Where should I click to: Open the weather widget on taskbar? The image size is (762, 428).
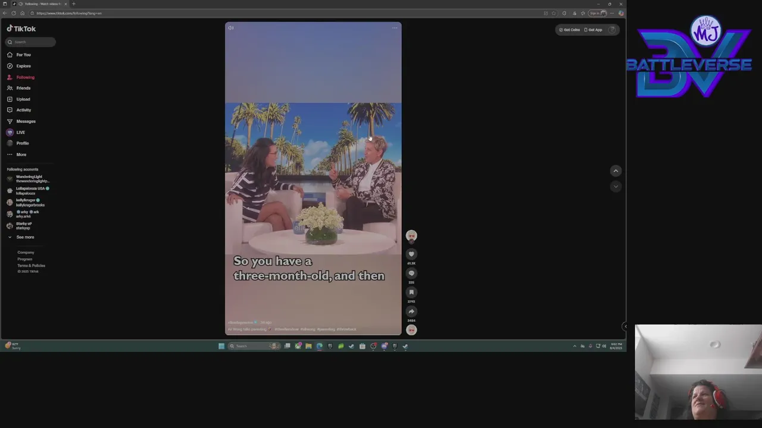pyautogui.click(x=13, y=346)
